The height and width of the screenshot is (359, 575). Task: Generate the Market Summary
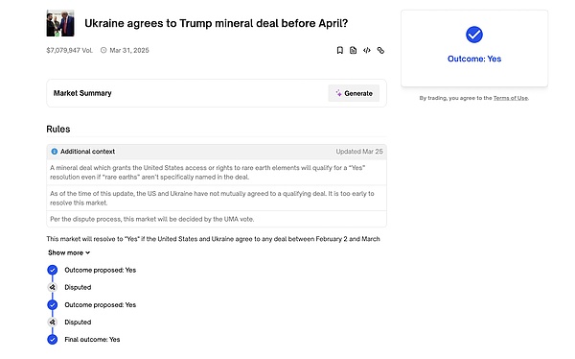pos(354,93)
